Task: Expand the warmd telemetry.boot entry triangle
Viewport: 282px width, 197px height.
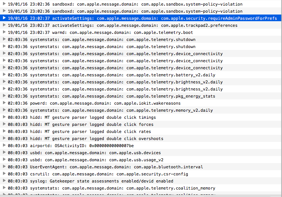Action: [x=4, y=32]
